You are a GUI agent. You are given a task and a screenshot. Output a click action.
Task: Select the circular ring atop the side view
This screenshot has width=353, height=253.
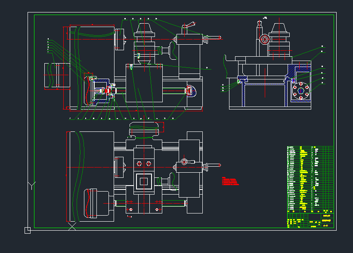pyautogui.click(x=264, y=40)
